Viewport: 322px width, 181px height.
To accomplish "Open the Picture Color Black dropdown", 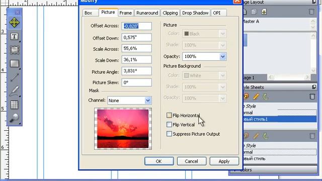I will coord(222,34).
